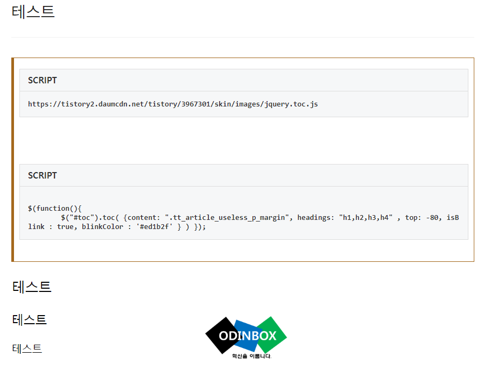Click the first SCRIPT block header
The height and width of the screenshot is (371, 498).
243,80
